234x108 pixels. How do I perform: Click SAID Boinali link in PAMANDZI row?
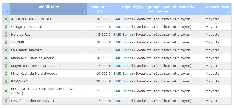pos(123,81)
